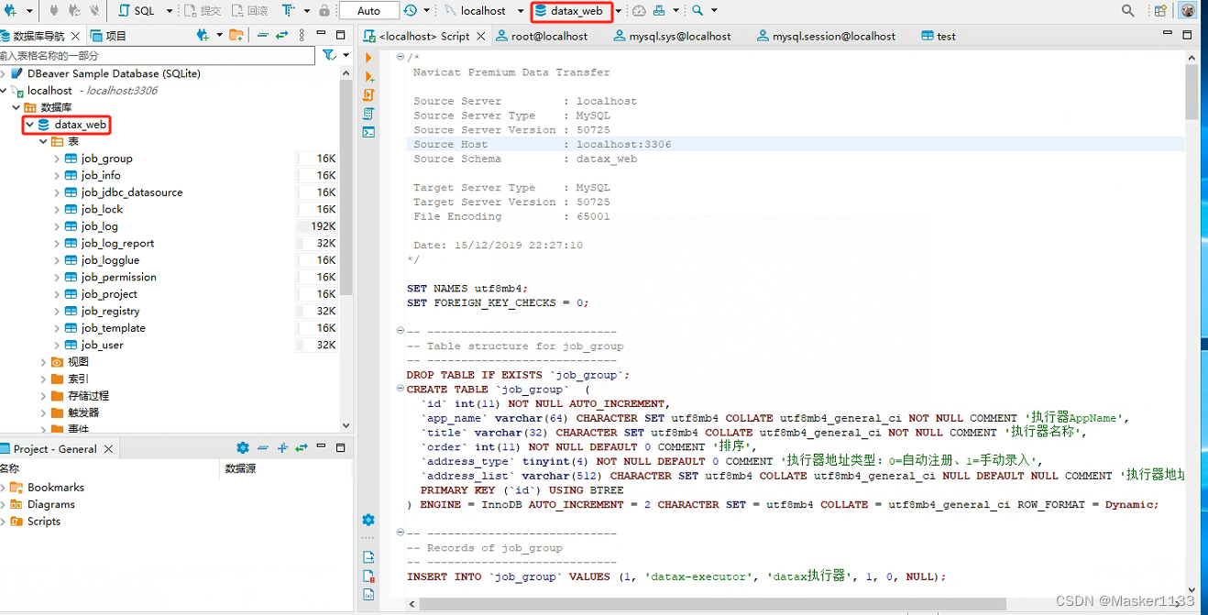Click the dashboard gauge icon in toolbar
The width and height of the screenshot is (1208, 615).
(640, 10)
